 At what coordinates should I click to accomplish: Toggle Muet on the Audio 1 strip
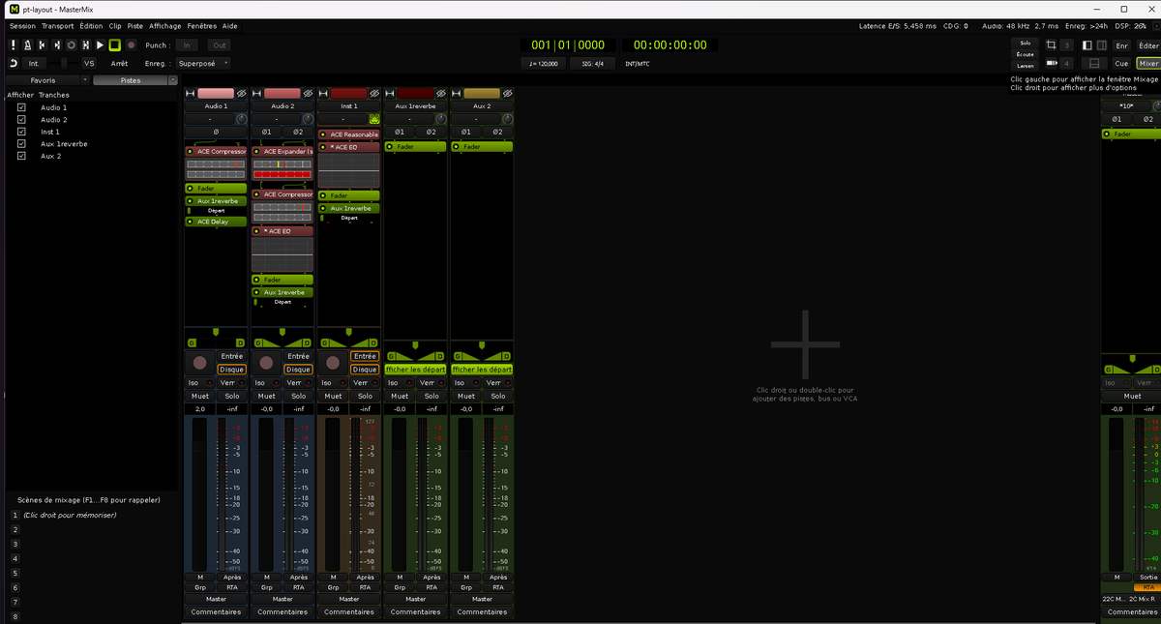(200, 396)
